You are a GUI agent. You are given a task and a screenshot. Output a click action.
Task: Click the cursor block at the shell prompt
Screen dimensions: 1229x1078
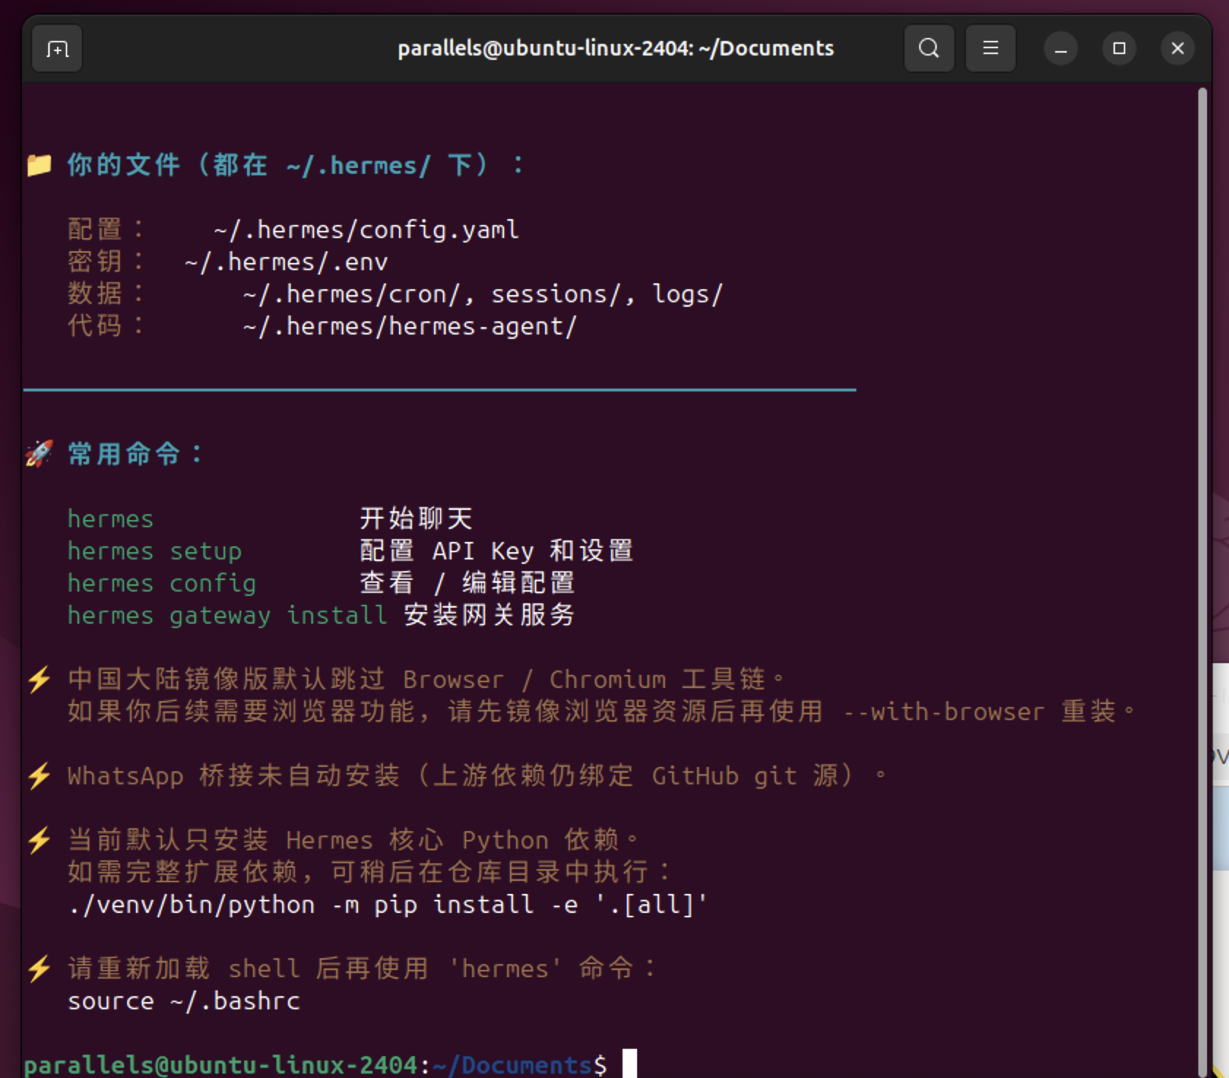click(629, 1063)
